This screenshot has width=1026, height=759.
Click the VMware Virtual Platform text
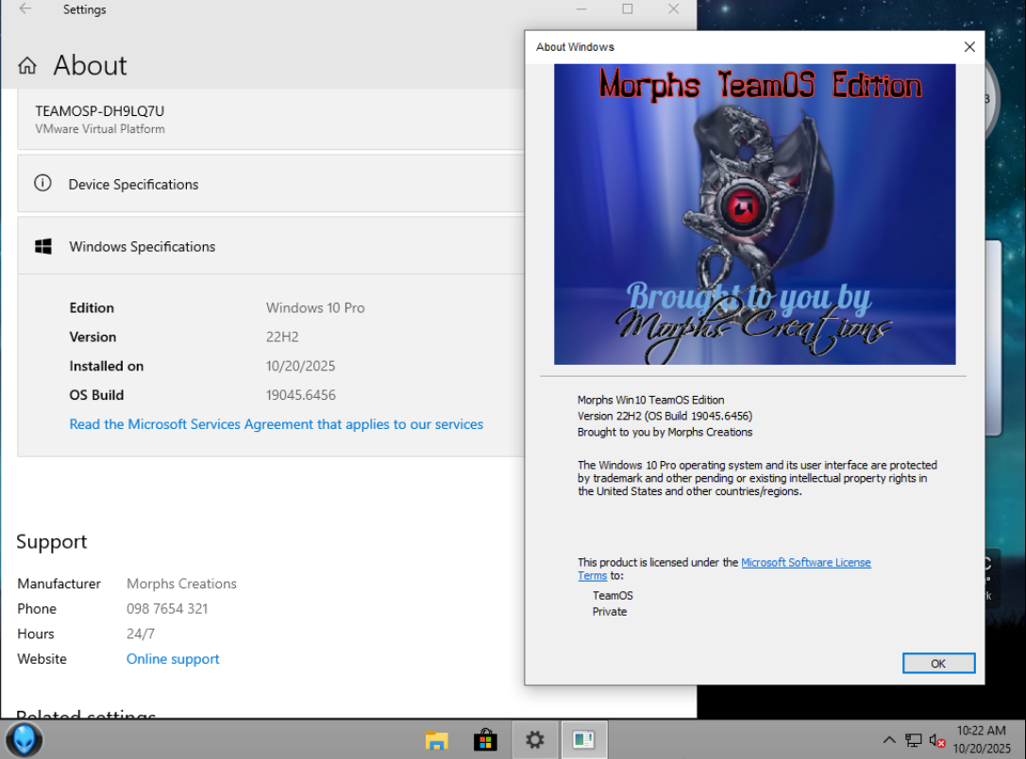(99, 129)
